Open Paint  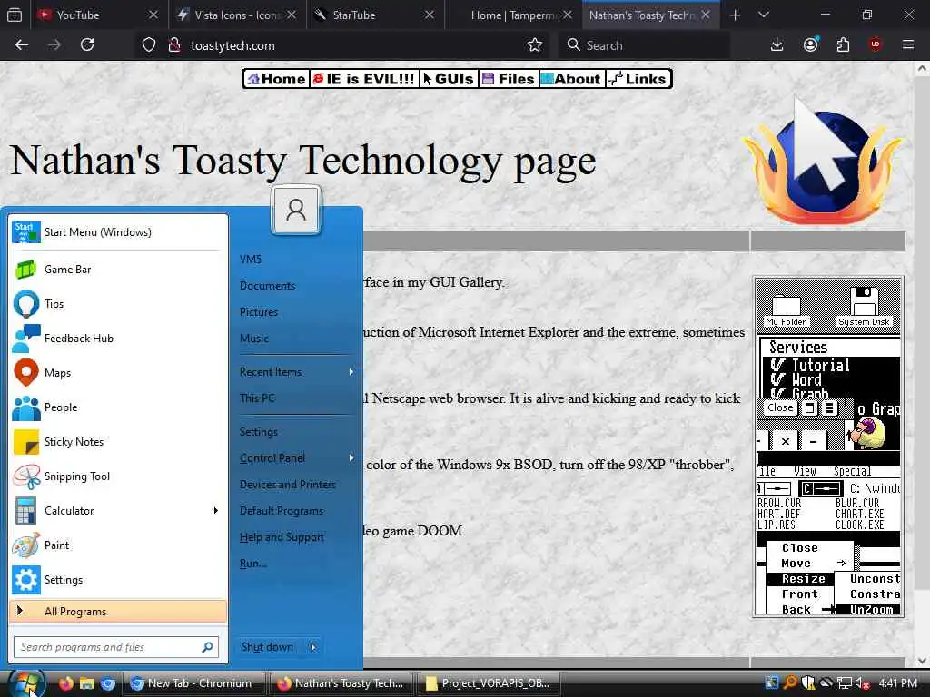pyautogui.click(x=118, y=545)
